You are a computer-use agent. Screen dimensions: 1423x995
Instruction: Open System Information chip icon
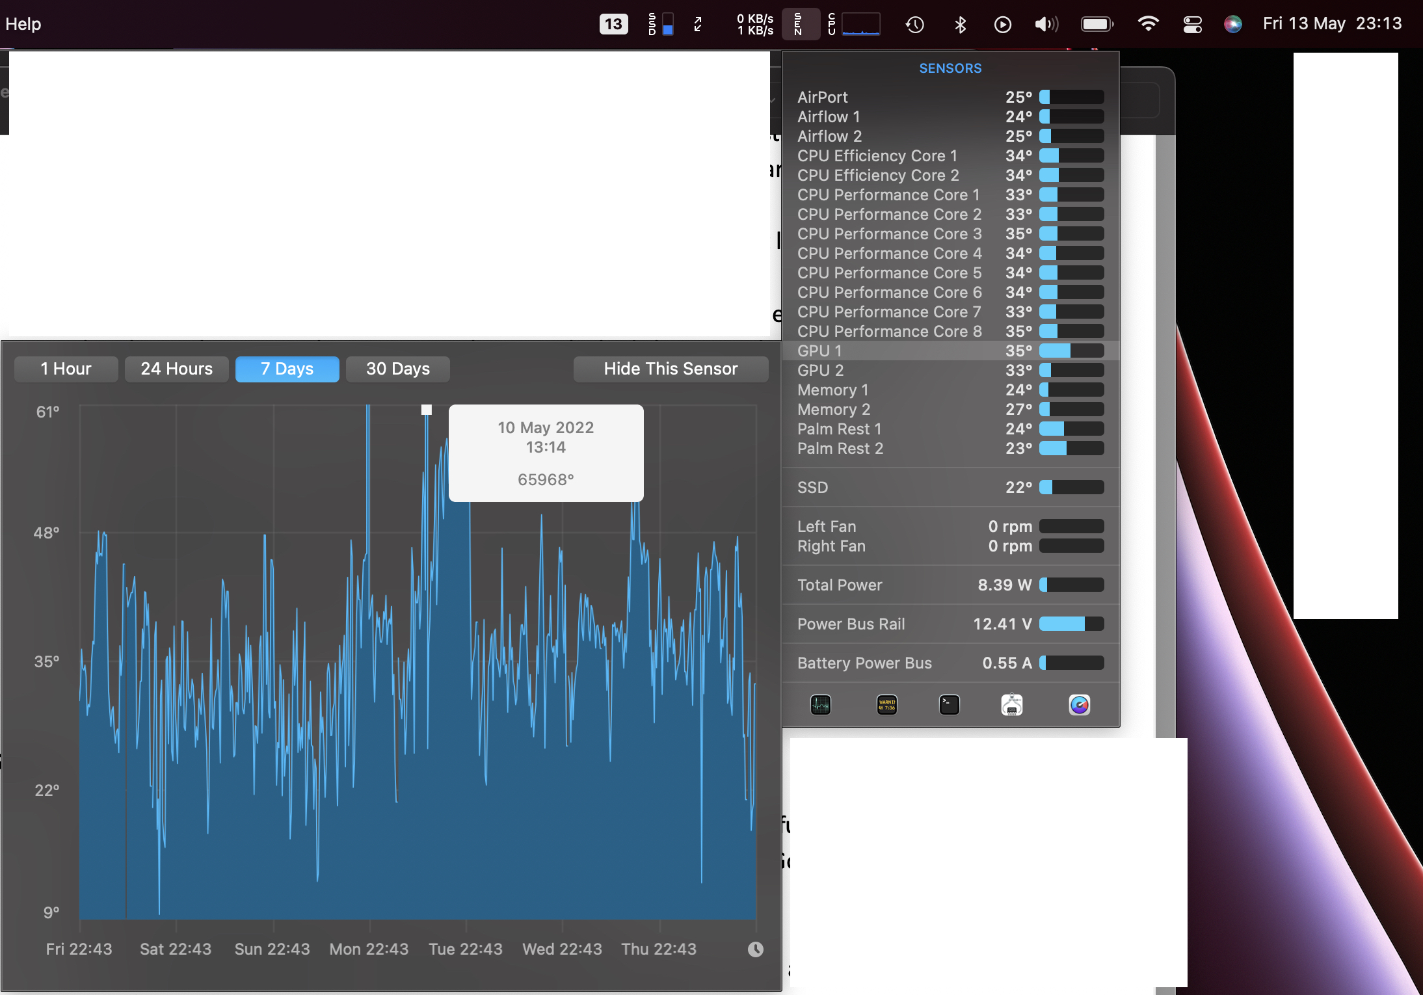click(x=1011, y=704)
